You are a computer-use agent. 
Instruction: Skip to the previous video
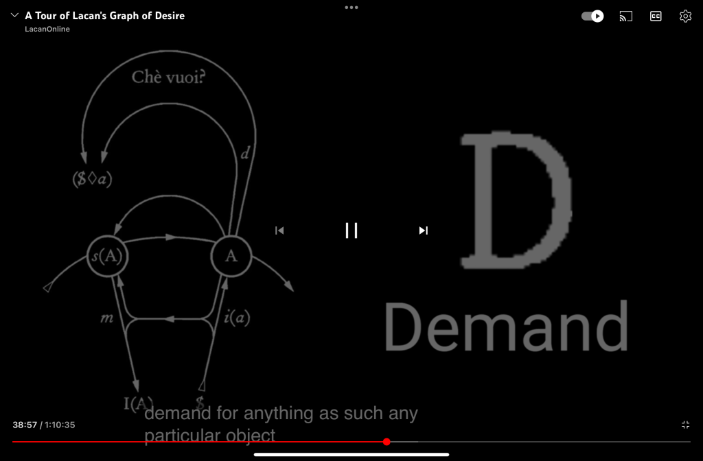[279, 230]
